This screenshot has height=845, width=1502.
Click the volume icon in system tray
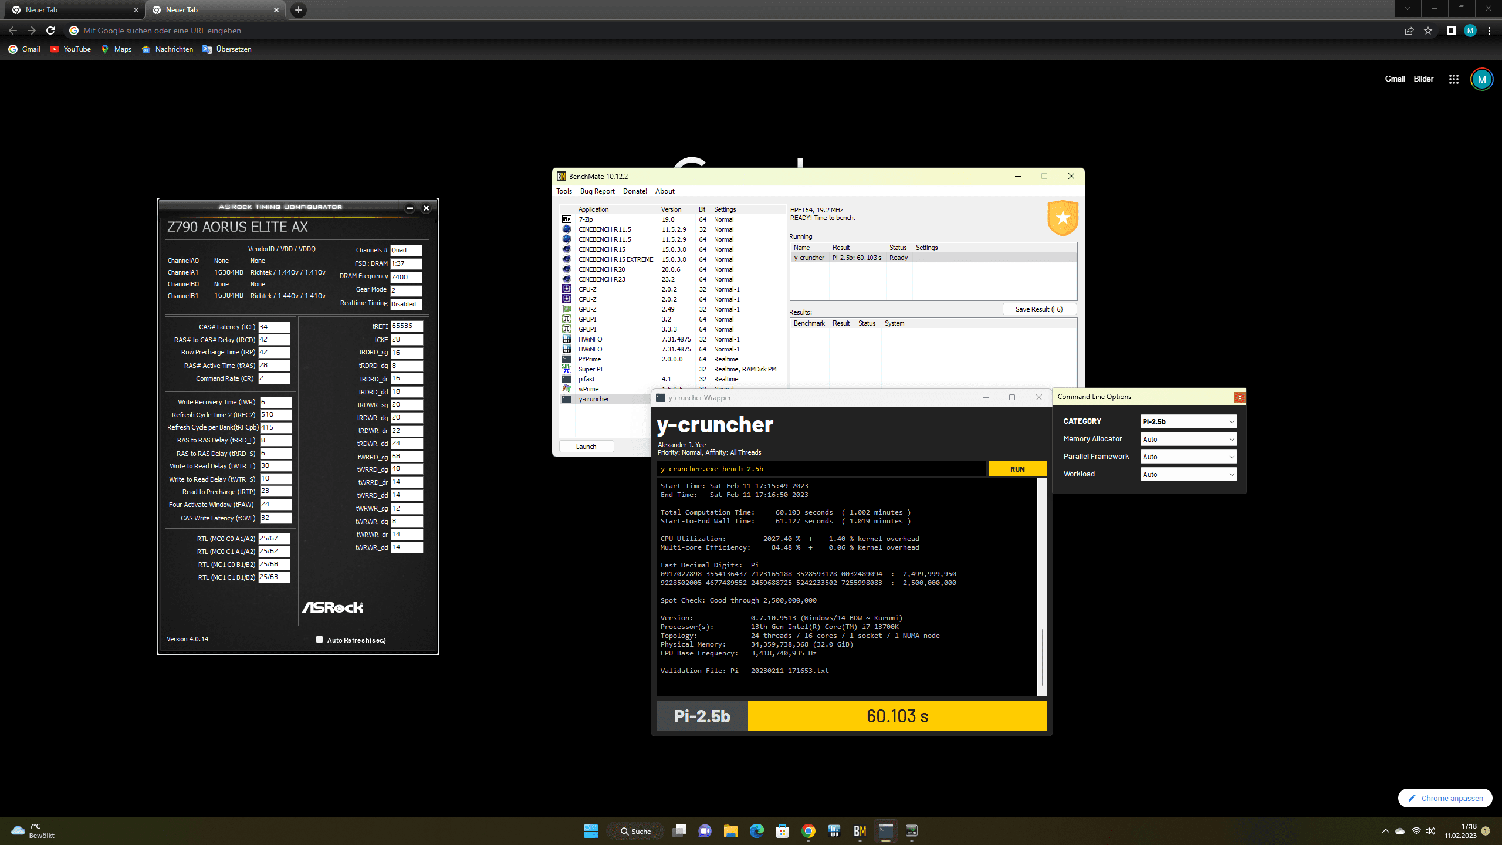(1430, 831)
